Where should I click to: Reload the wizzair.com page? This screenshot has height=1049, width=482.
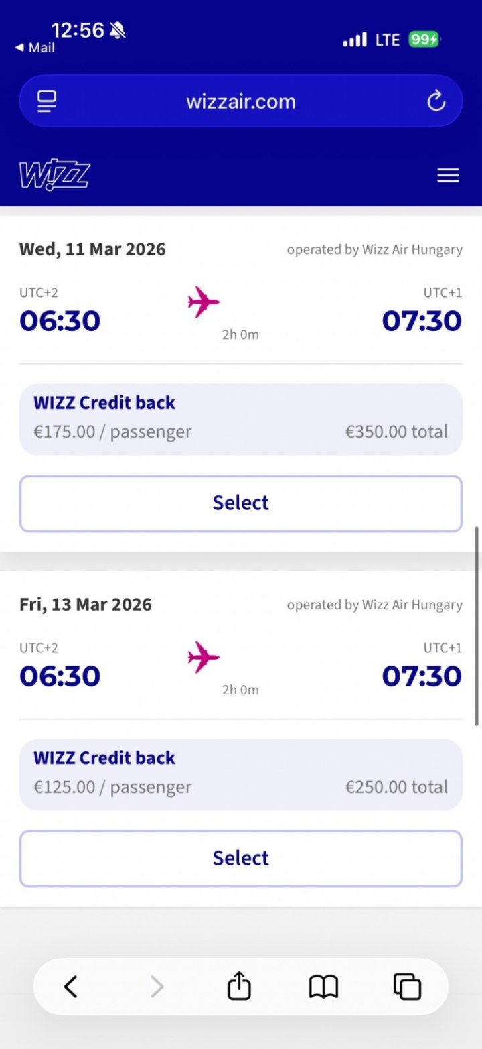pyautogui.click(x=436, y=101)
